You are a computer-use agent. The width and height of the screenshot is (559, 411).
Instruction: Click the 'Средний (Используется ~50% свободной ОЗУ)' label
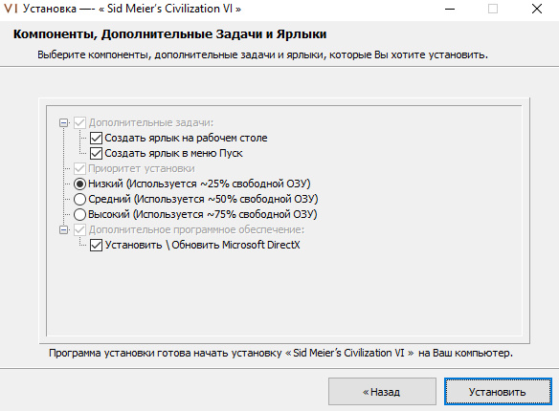(x=203, y=199)
